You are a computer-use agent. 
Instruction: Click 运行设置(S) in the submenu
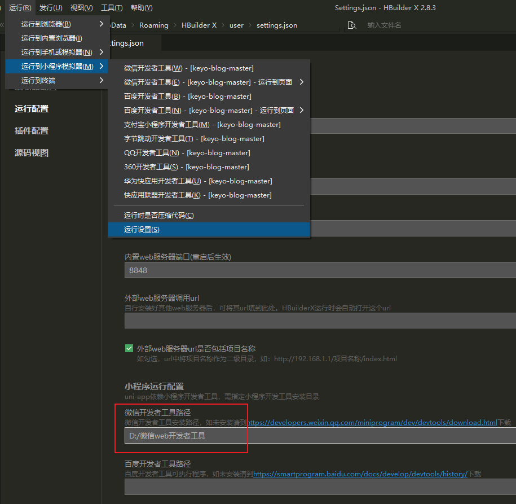(x=142, y=230)
